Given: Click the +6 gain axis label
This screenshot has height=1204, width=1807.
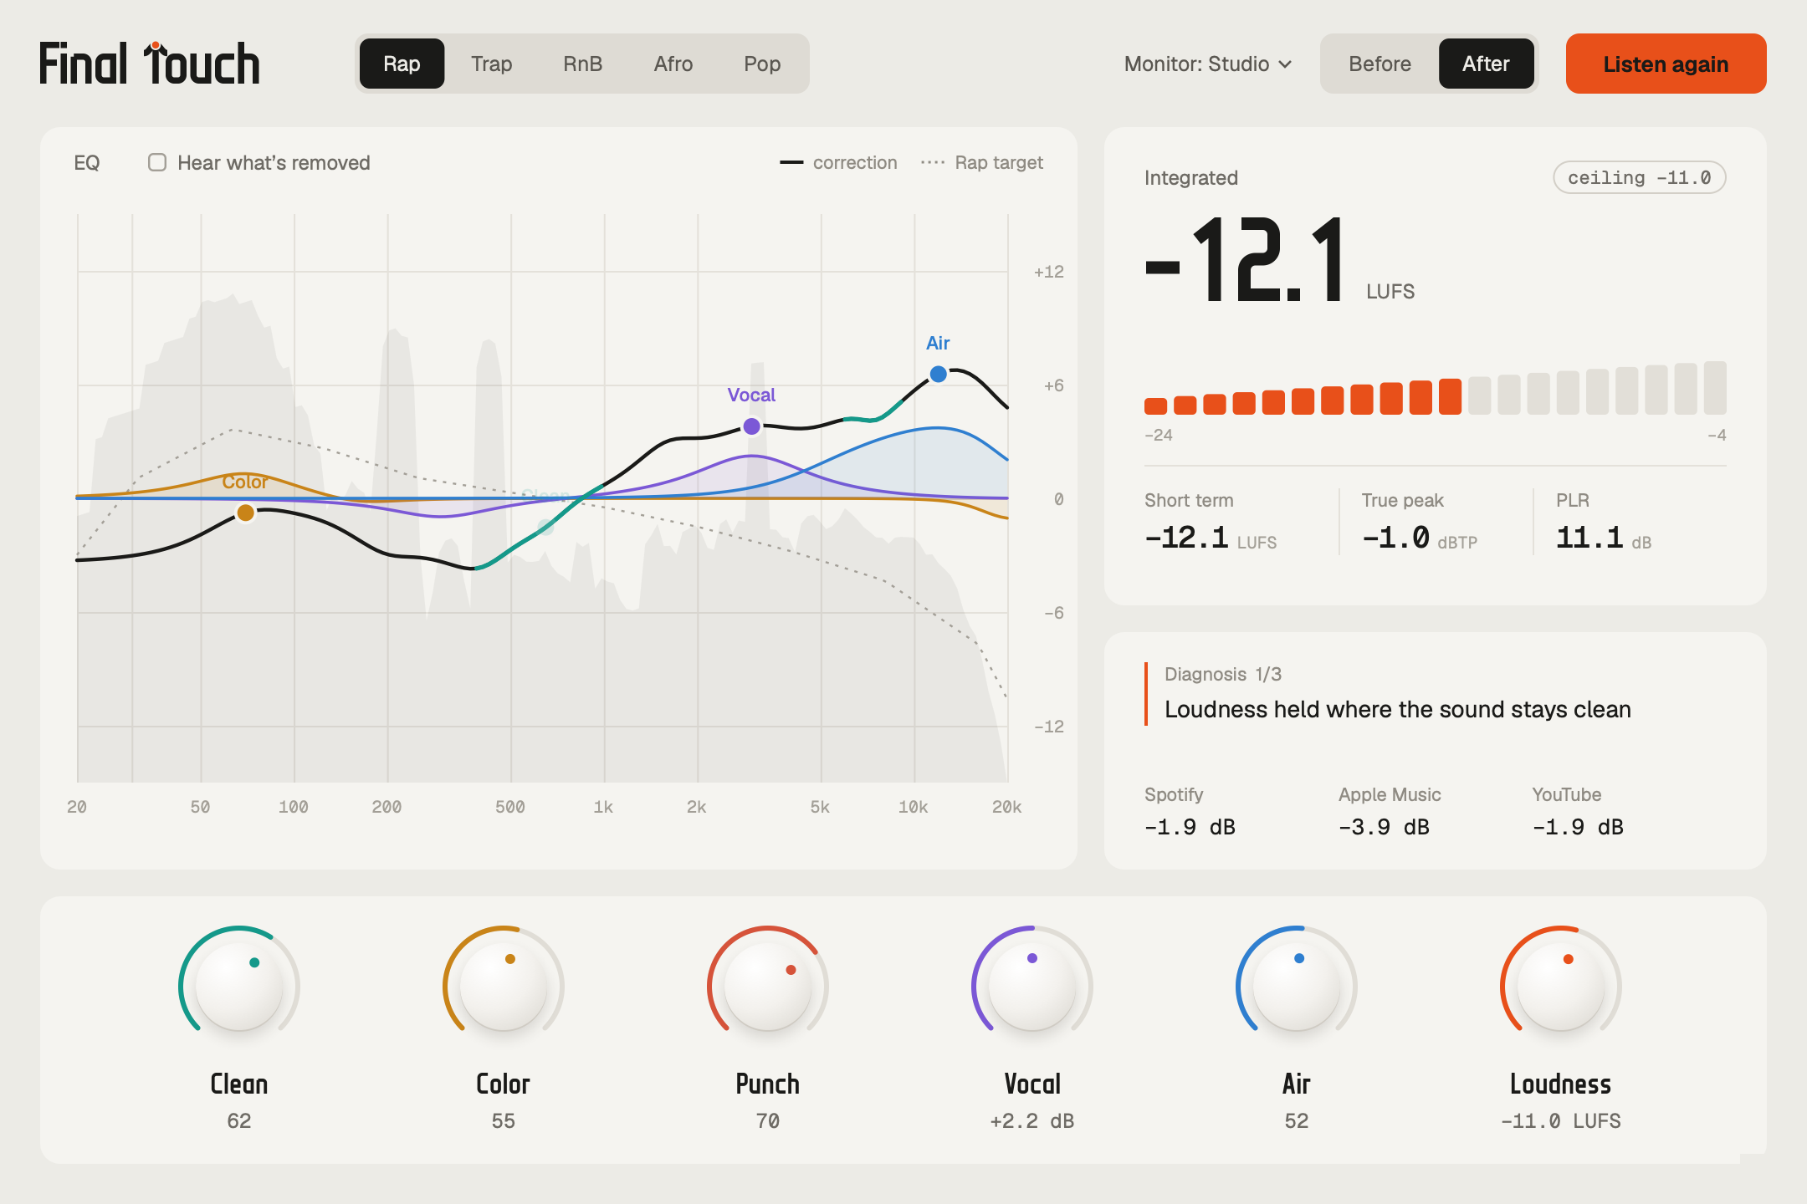Looking at the screenshot, I should pos(1053,385).
